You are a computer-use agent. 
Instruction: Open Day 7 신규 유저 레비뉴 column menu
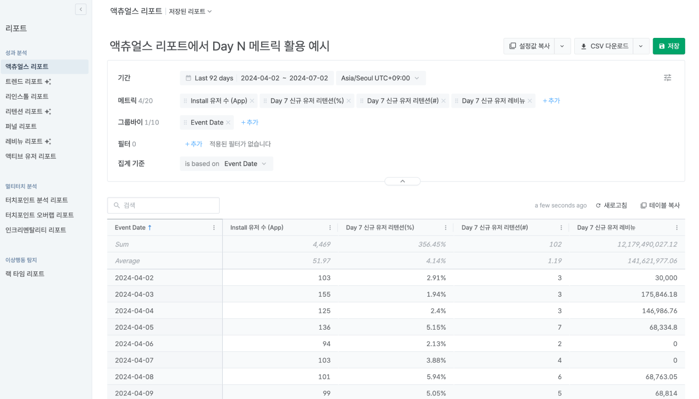[x=677, y=227]
